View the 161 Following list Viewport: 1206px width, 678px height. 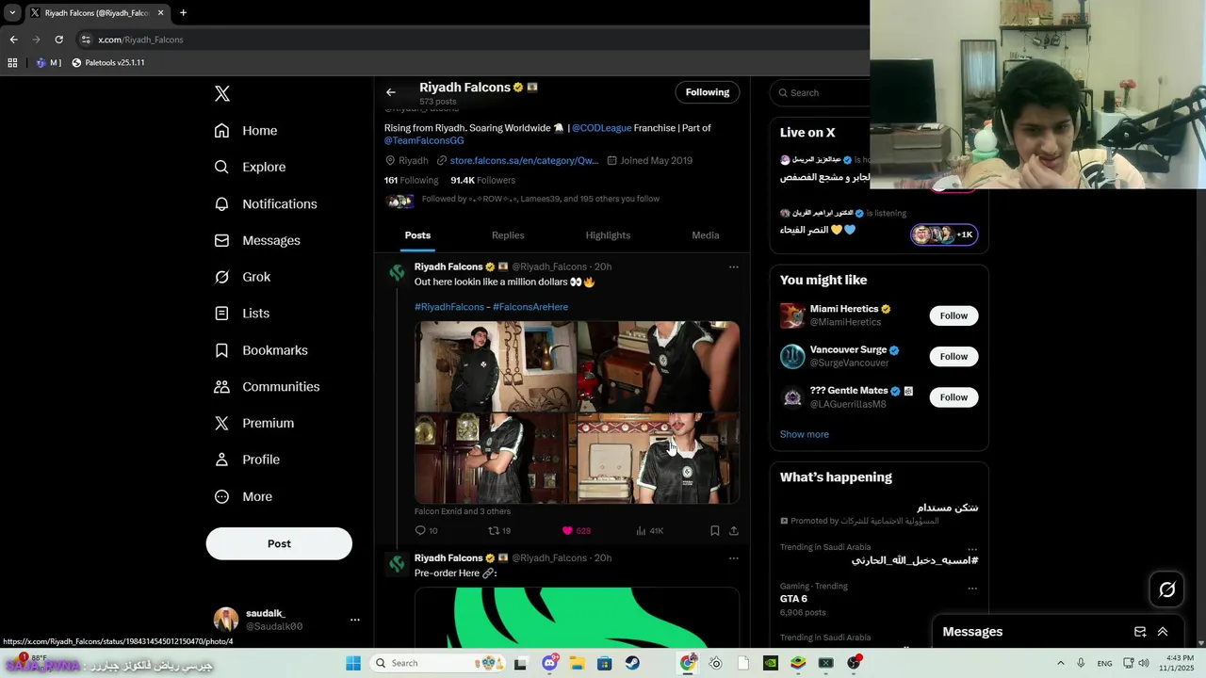[411, 180]
